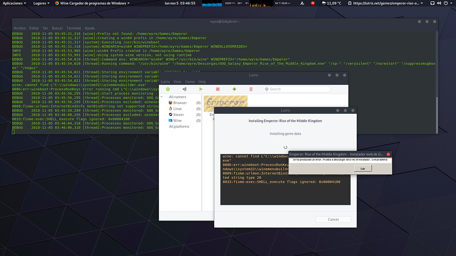Viewport: 456px width, 256px height.
Task: Click the installing game data spinner
Action: click(285, 147)
